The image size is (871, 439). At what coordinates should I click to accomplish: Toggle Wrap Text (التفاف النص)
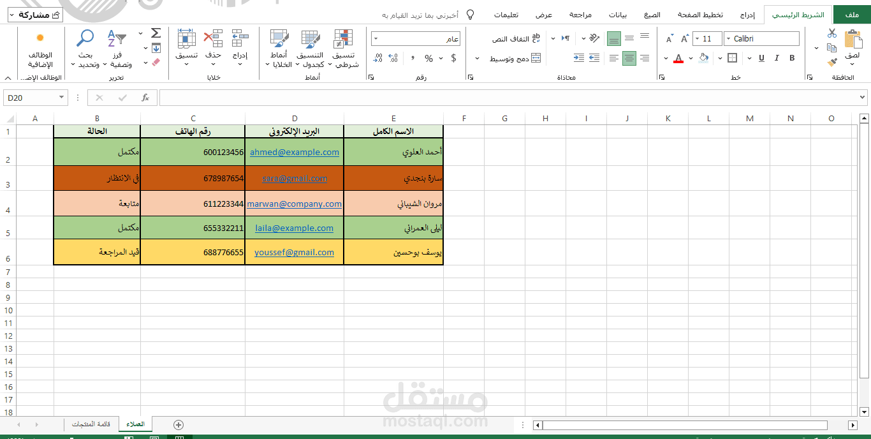(516, 38)
